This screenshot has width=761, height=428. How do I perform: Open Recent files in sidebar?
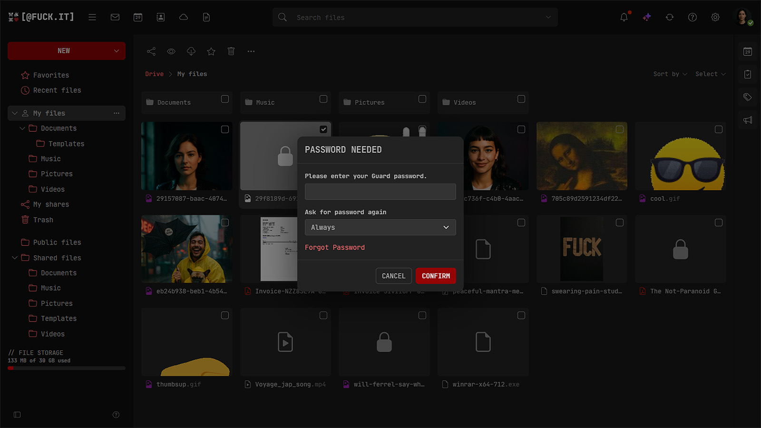57,90
